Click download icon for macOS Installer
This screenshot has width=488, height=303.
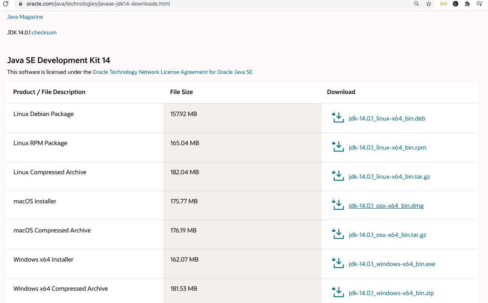pyautogui.click(x=338, y=205)
